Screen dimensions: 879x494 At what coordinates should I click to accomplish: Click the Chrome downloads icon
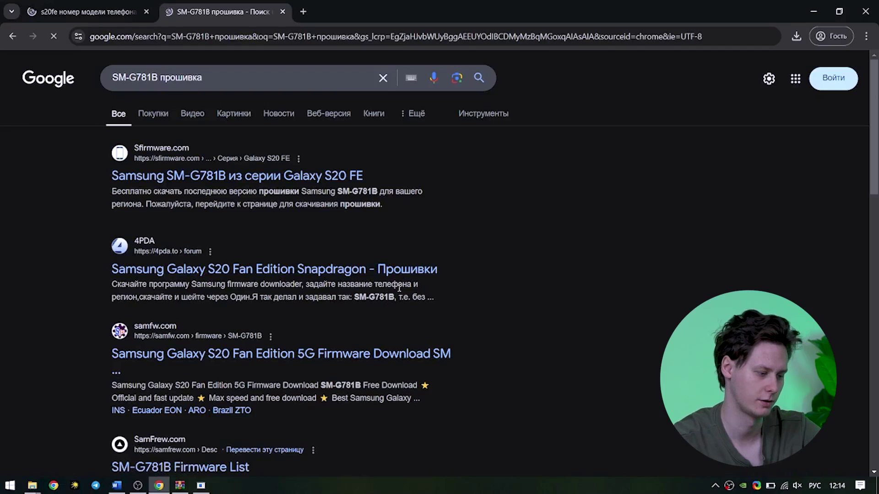tap(797, 36)
